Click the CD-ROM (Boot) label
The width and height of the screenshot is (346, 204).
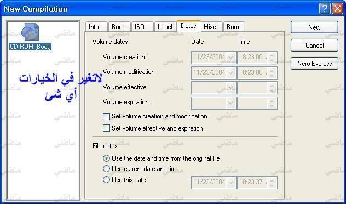pos(30,47)
